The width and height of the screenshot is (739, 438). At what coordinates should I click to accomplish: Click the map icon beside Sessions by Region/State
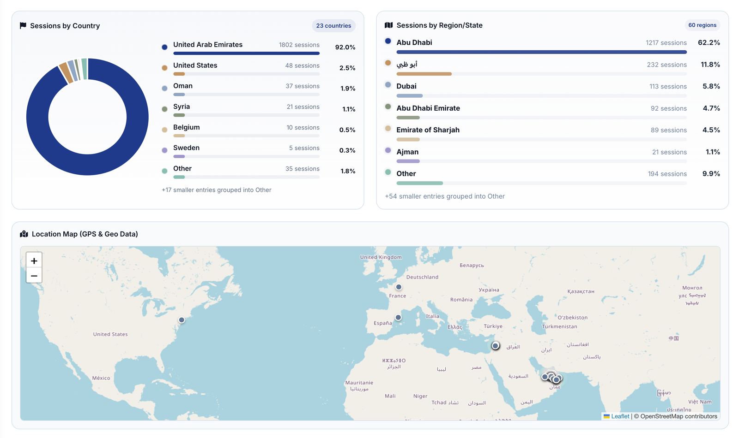388,25
